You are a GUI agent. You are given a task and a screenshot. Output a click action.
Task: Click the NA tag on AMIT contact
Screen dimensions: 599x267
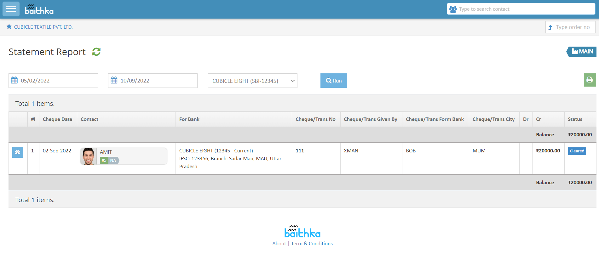click(x=113, y=161)
